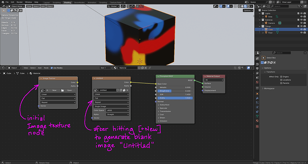Switch to the Texture Paint workspace tab

point(116,3)
